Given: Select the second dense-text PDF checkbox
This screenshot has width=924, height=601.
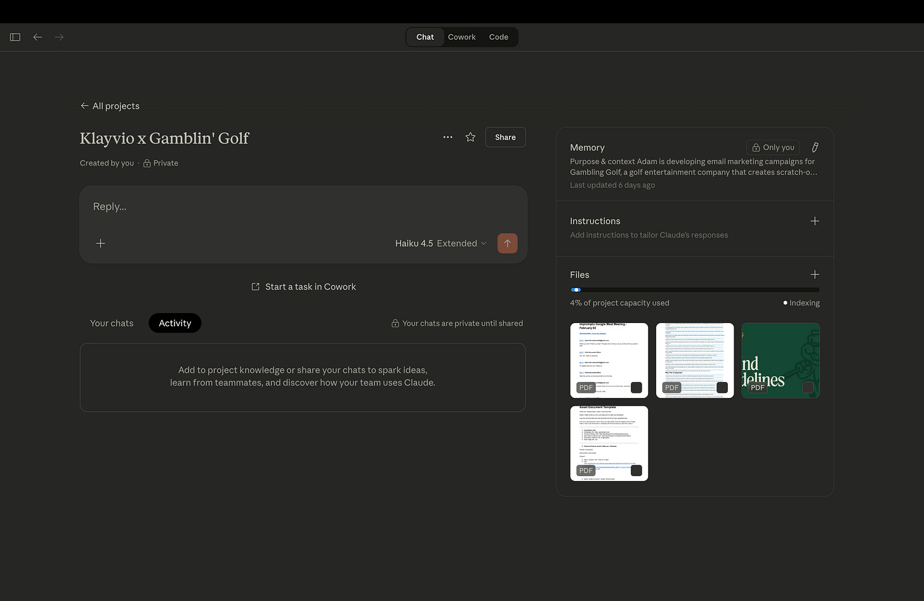Looking at the screenshot, I should (x=722, y=388).
